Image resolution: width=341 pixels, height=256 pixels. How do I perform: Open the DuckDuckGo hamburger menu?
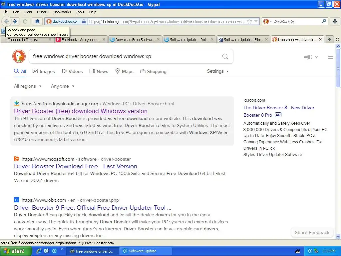click(x=331, y=57)
